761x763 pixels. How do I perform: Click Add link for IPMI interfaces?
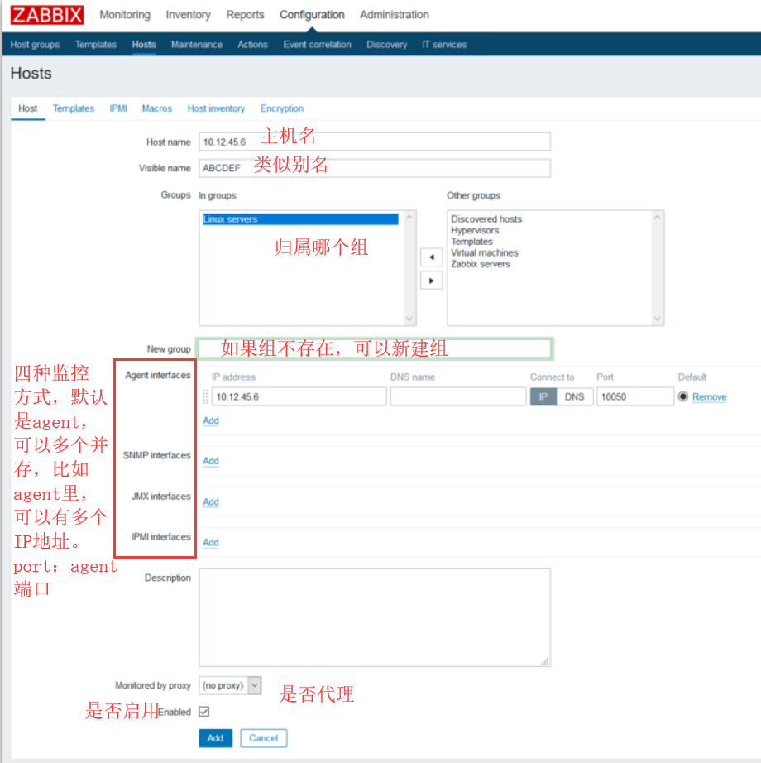tap(211, 542)
